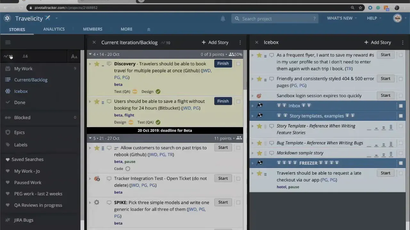Expand the Bug Template story row
The height and width of the screenshot is (230, 410).
252,143
